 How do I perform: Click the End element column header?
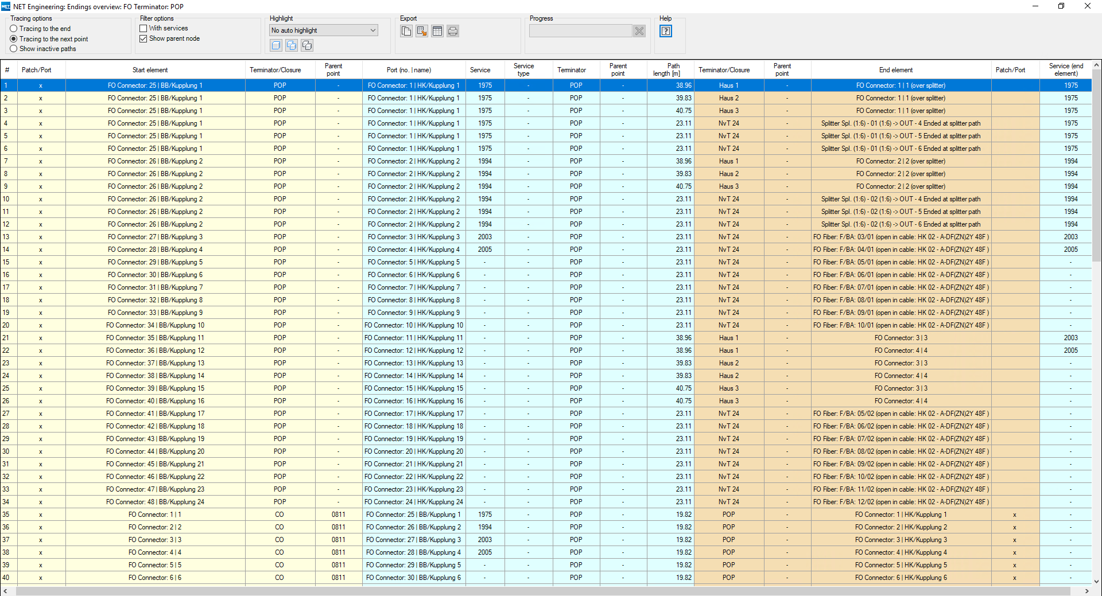(x=895, y=70)
